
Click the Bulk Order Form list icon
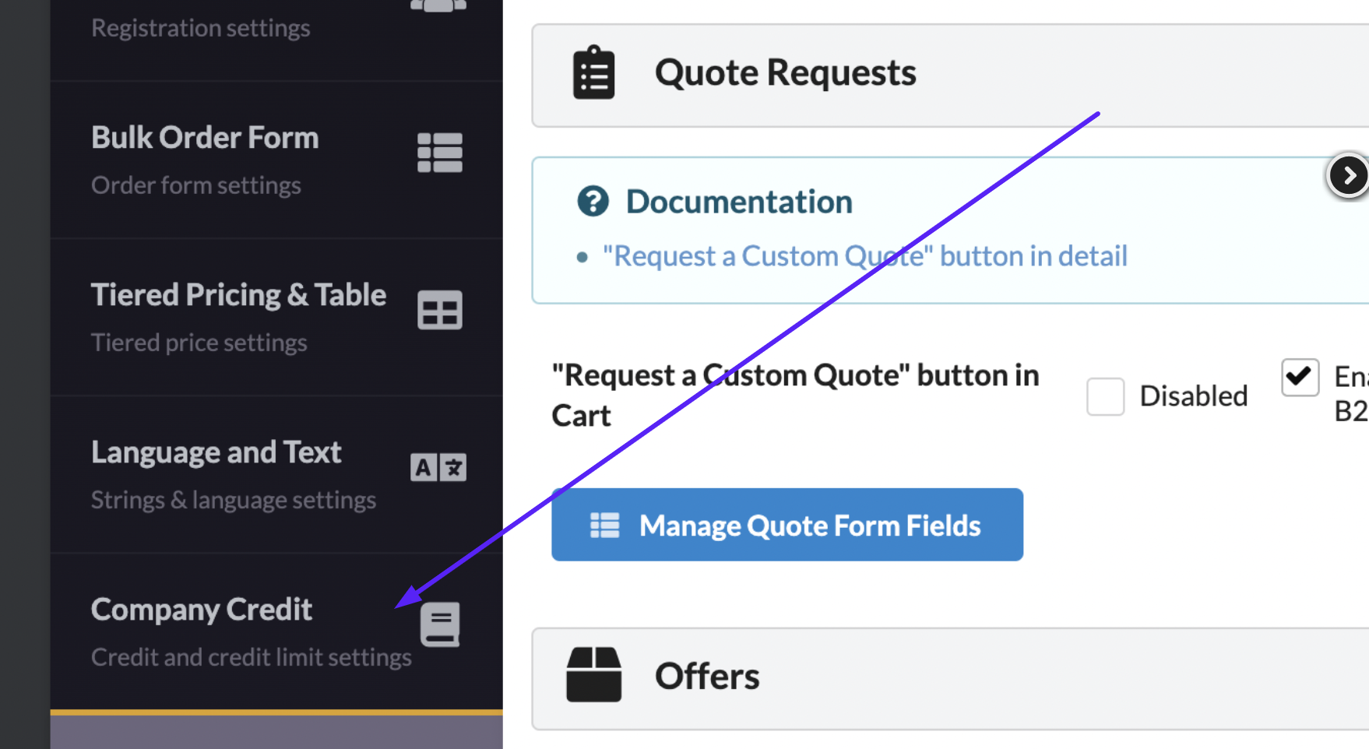click(x=440, y=153)
